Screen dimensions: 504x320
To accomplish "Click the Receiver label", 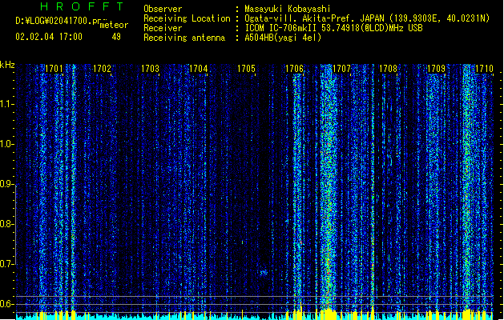I will (x=163, y=28).
